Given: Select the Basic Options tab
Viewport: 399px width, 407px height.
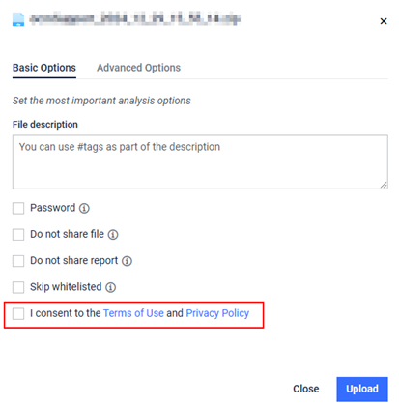Looking at the screenshot, I should click(x=44, y=68).
